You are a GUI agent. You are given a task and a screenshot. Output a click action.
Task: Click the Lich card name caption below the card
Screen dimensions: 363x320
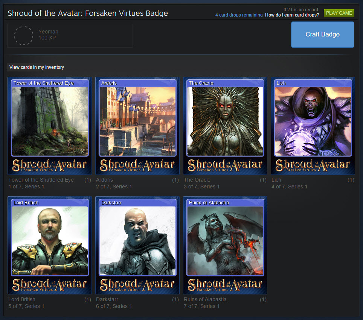276,180
